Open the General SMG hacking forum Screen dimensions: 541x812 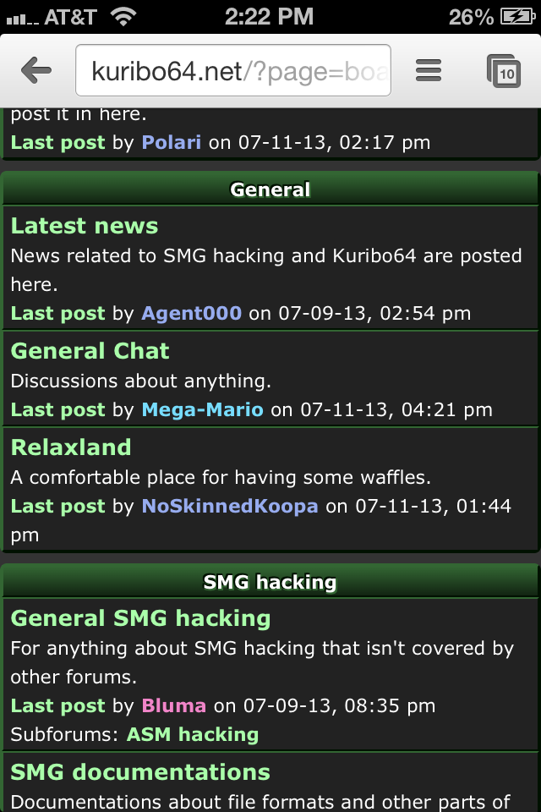coord(140,618)
